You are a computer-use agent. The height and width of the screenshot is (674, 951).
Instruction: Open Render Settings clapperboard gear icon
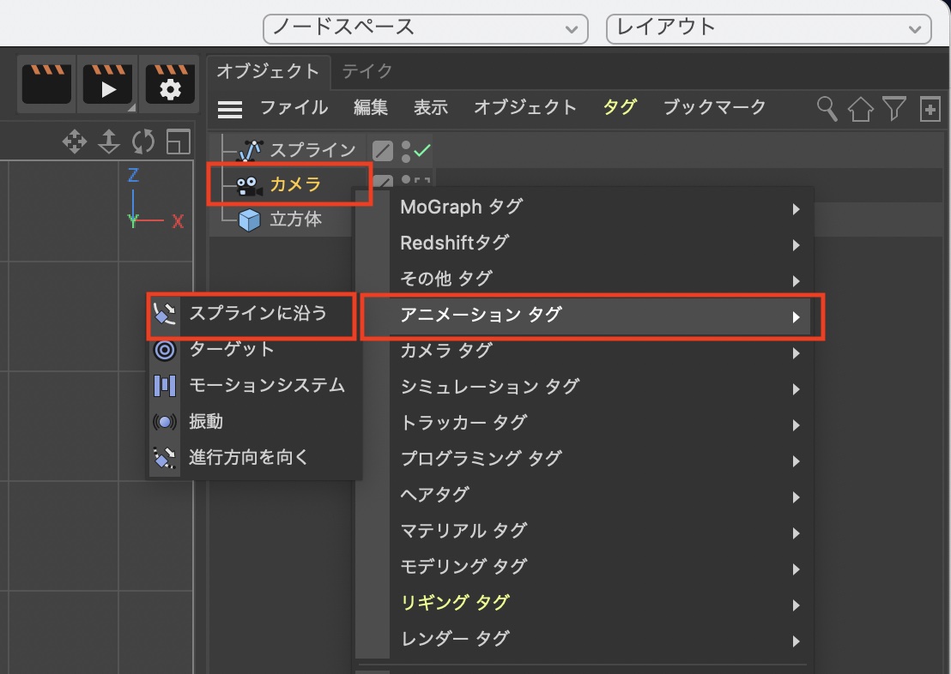[x=170, y=84]
